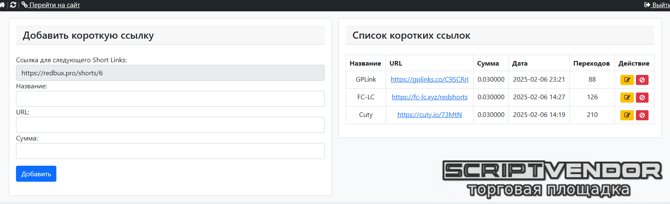Focus the 'Сумма' input field
Screen dimensions: 670x204
click(170, 151)
